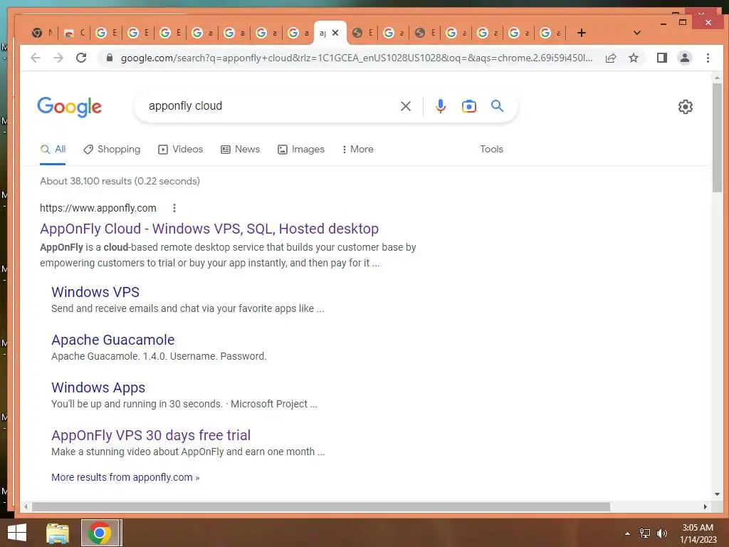Screen dimensions: 729x547
Task: Focus the apponfly cloud search field
Action: tap(270, 106)
